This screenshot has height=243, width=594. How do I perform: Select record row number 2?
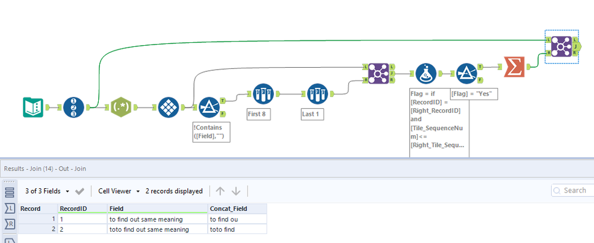(38, 229)
